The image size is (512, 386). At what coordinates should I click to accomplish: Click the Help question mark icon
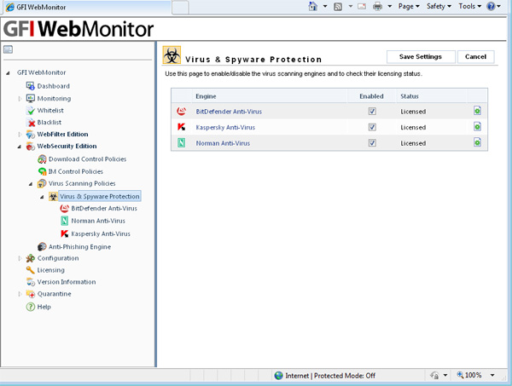click(x=31, y=306)
